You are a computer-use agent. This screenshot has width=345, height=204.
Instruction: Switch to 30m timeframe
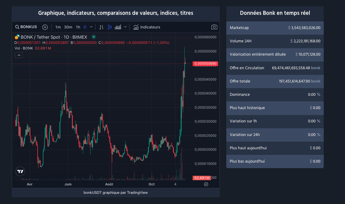(68, 27)
